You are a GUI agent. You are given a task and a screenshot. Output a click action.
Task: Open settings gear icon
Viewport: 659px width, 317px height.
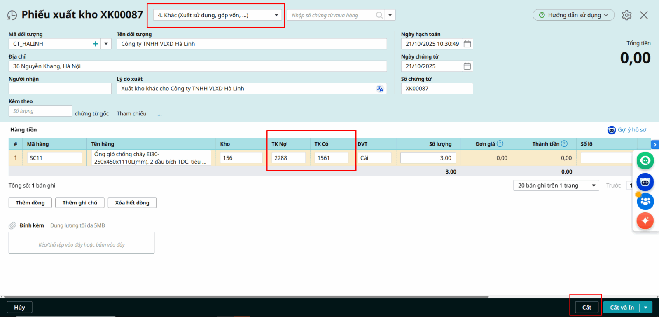click(x=626, y=15)
